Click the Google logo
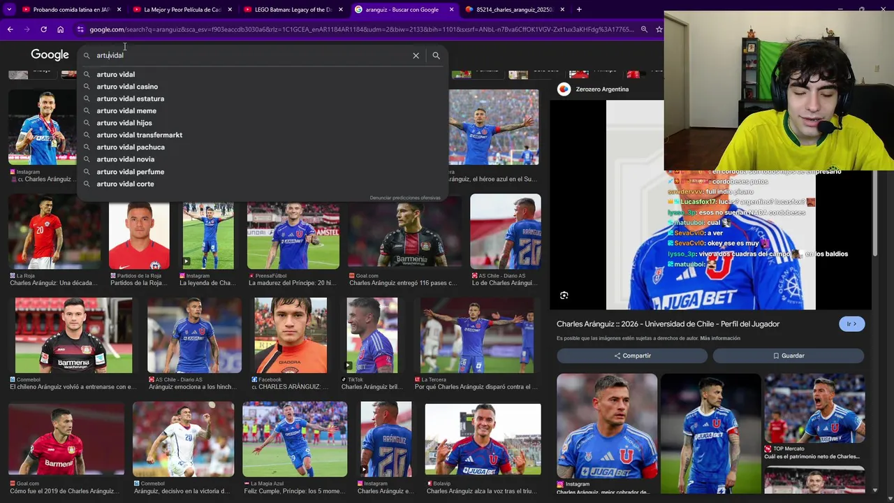The height and width of the screenshot is (503, 894). [50, 54]
